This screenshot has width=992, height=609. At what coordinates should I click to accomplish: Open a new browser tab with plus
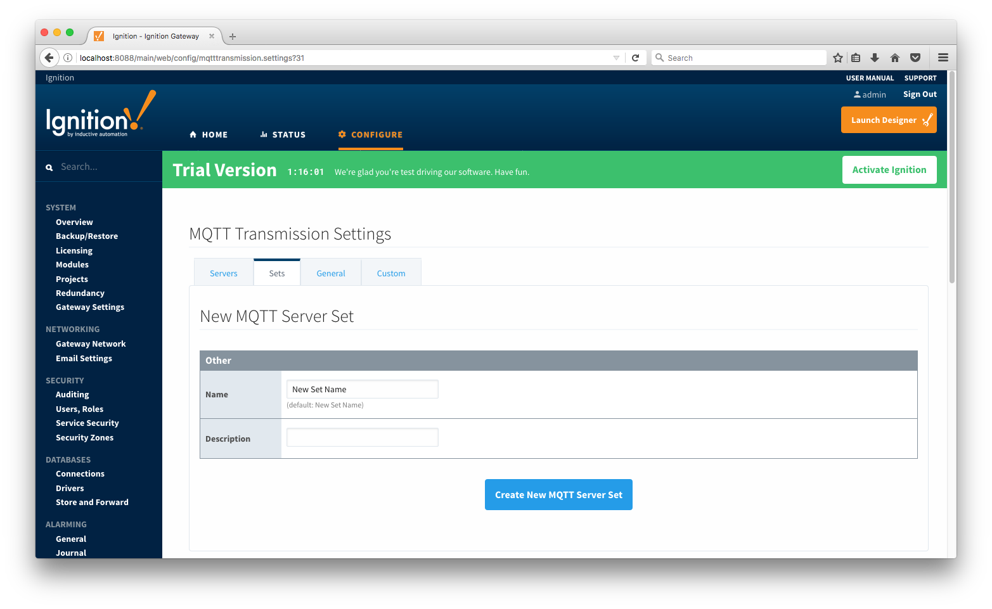pos(233,37)
